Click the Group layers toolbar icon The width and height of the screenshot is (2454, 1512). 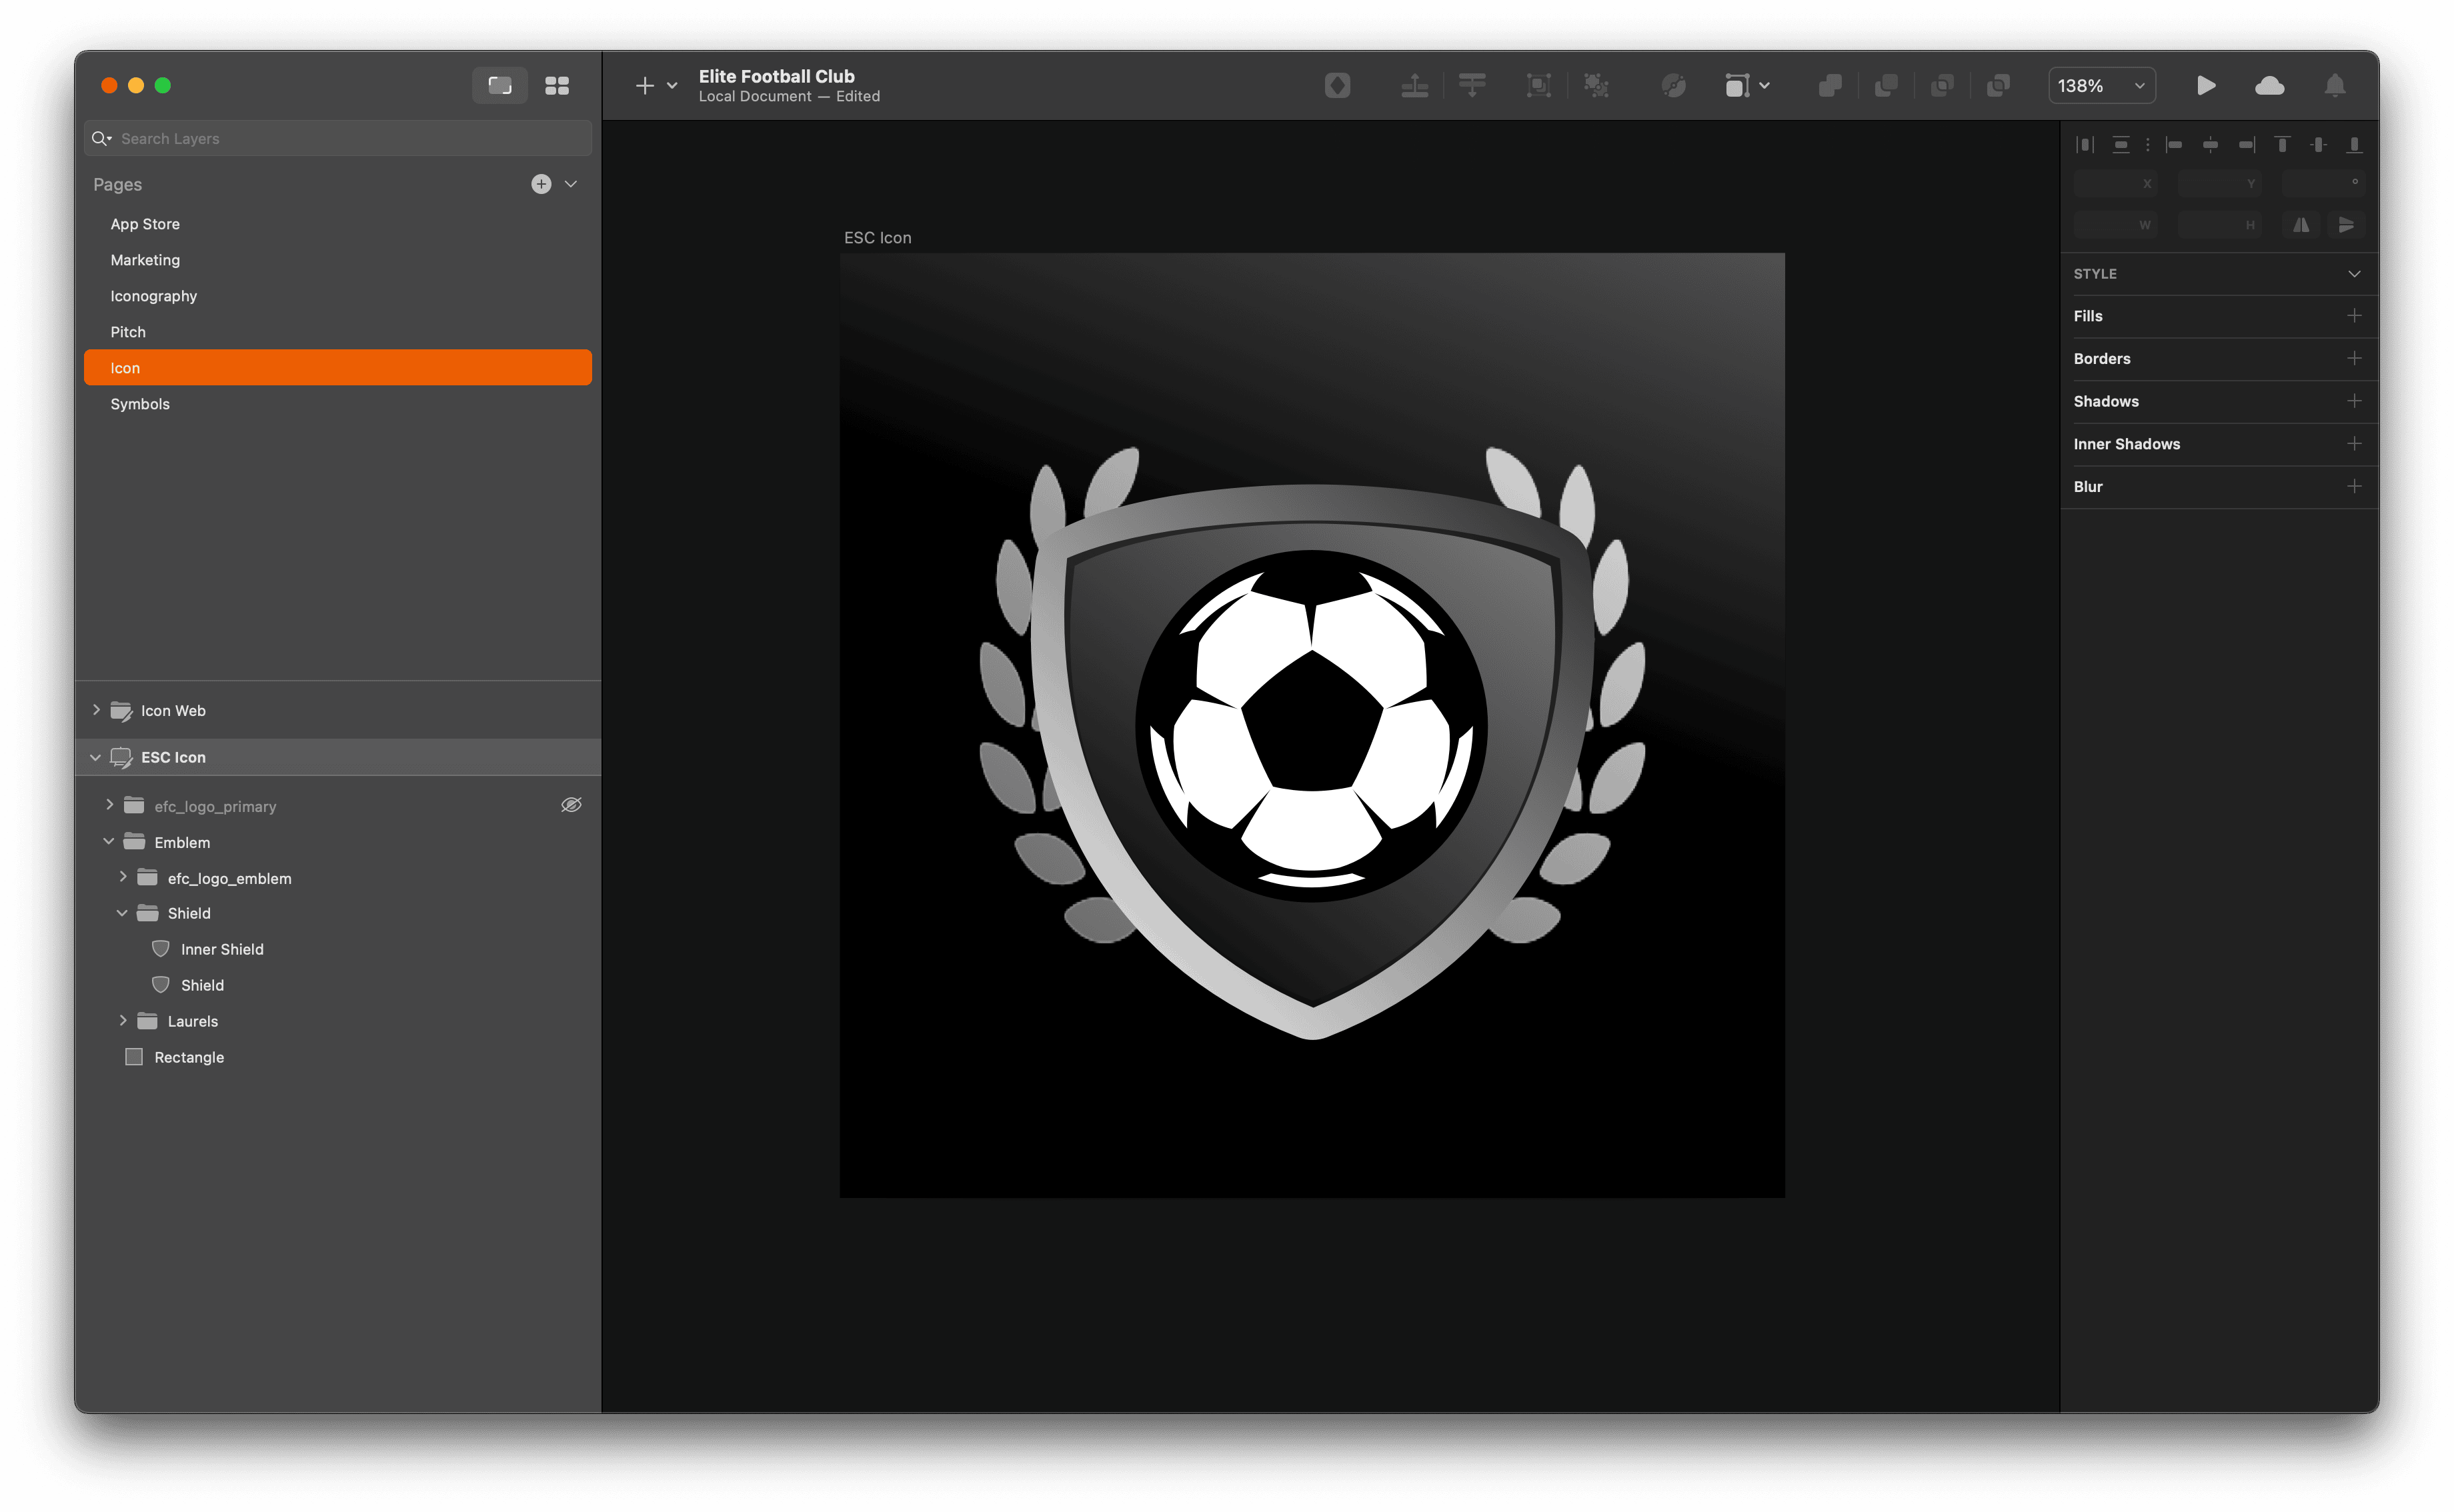[1539, 86]
